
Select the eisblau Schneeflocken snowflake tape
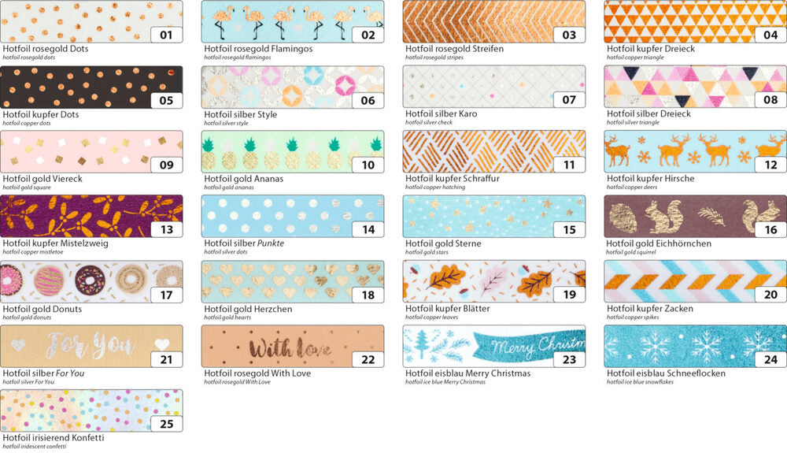click(695, 347)
